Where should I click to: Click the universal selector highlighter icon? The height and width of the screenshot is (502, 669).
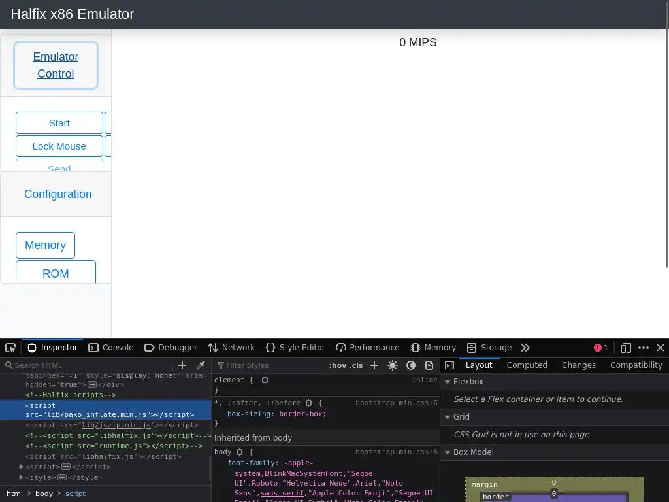pos(309,403)
